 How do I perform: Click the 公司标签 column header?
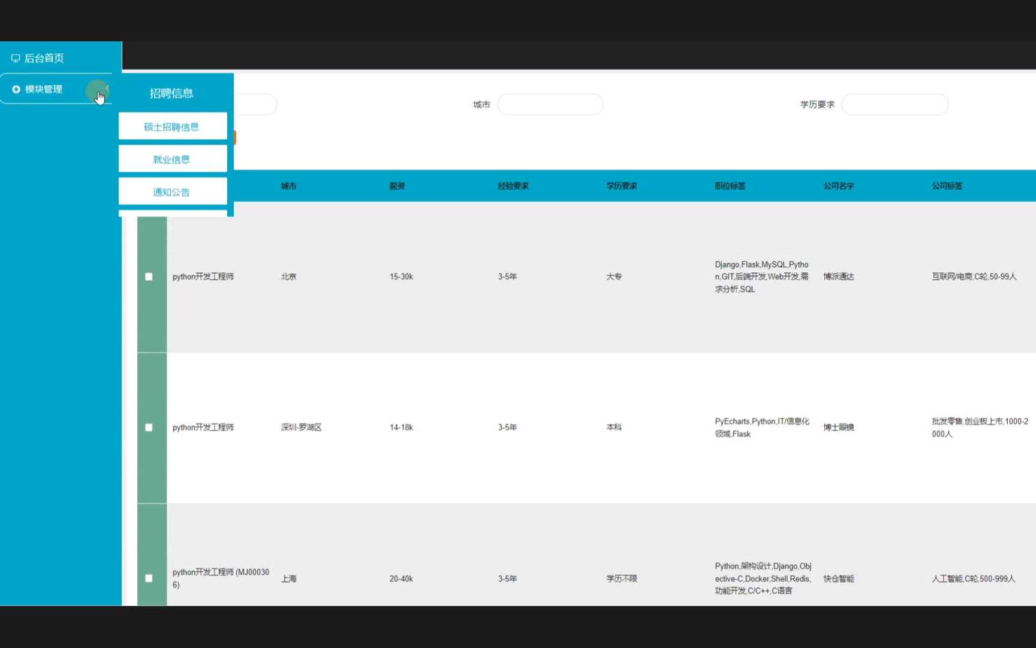pyautogui.click(x=947, y=186)
